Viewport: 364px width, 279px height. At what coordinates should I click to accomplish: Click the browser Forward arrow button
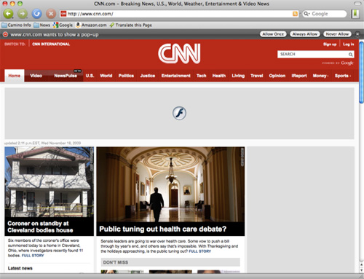pos(23,14)
